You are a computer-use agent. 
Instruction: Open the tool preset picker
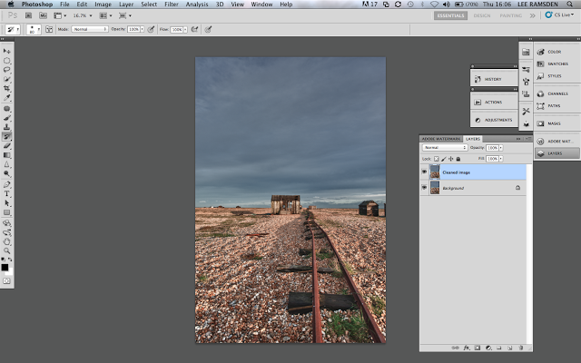pos(13,29)
